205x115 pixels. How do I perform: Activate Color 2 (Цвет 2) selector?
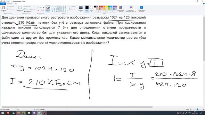tap(91, 9)
